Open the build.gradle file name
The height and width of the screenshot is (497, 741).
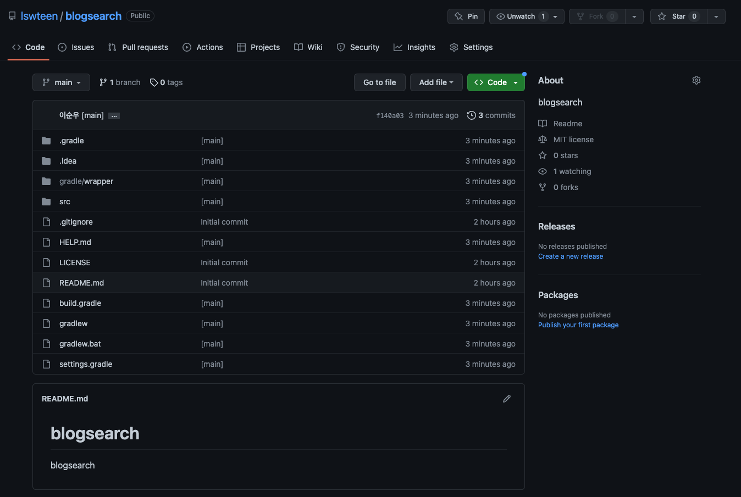(80, 303)
